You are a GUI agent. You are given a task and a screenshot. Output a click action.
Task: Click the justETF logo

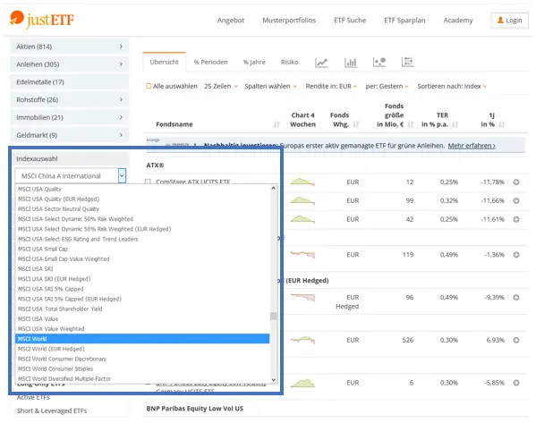point(41,19)
